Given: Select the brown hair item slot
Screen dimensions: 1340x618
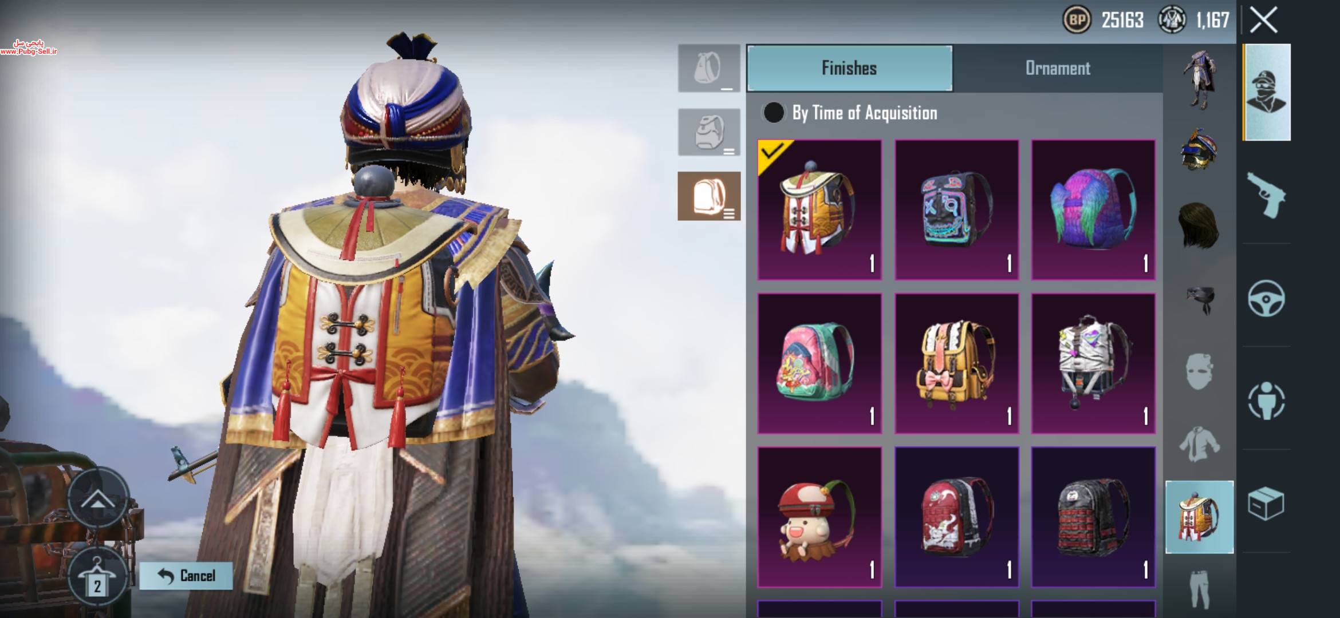Looking at the screenshot, I should (1199, 224).
